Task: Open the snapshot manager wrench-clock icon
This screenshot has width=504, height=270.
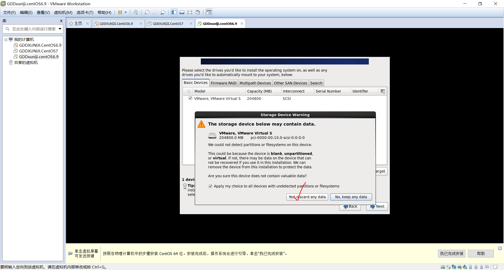Action: [163, 12]
